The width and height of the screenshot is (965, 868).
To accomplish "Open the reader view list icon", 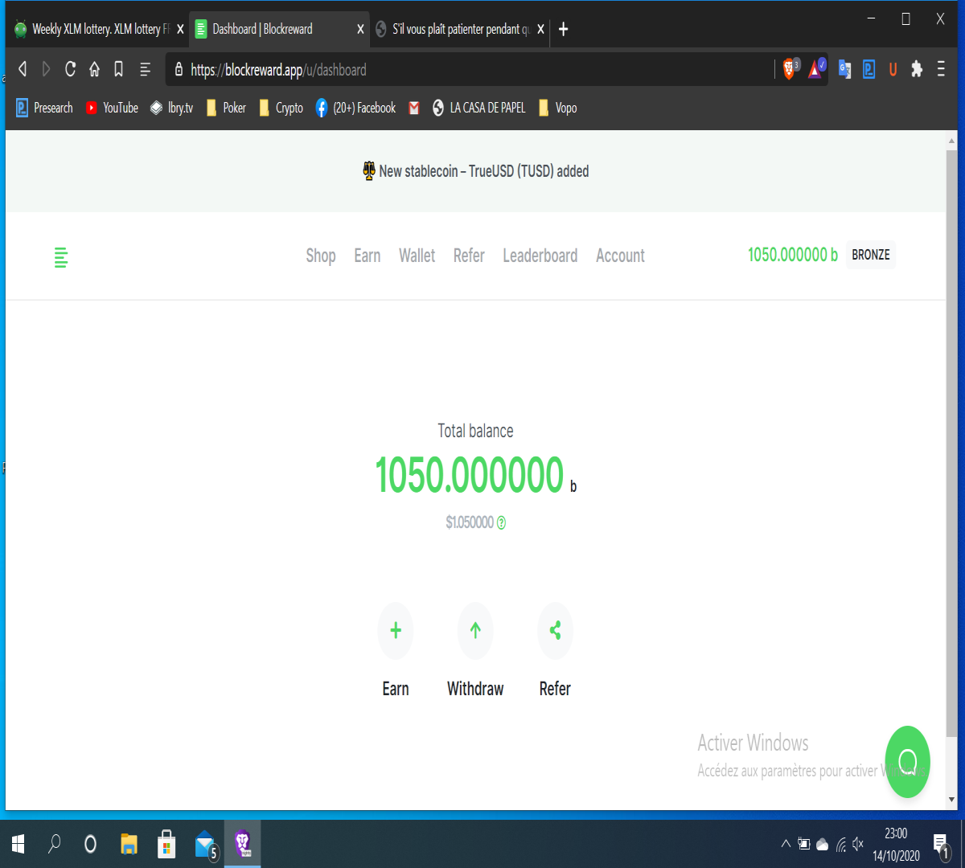I will (146, 69).
